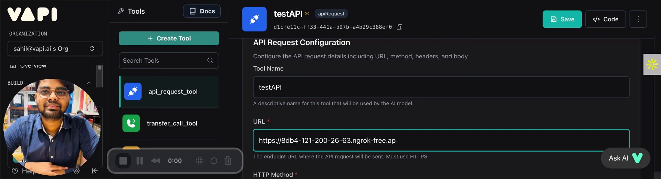The width and height of the screenshot is (661, 179).
Task: Save the testAPI tool
Action: click(x=562, y=19)
